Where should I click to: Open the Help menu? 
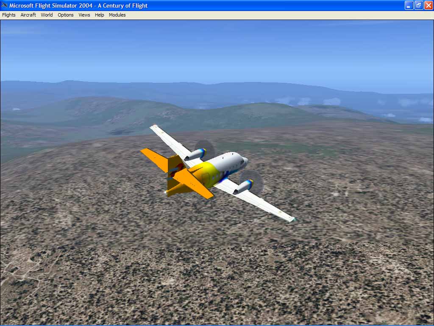point(99,15)
